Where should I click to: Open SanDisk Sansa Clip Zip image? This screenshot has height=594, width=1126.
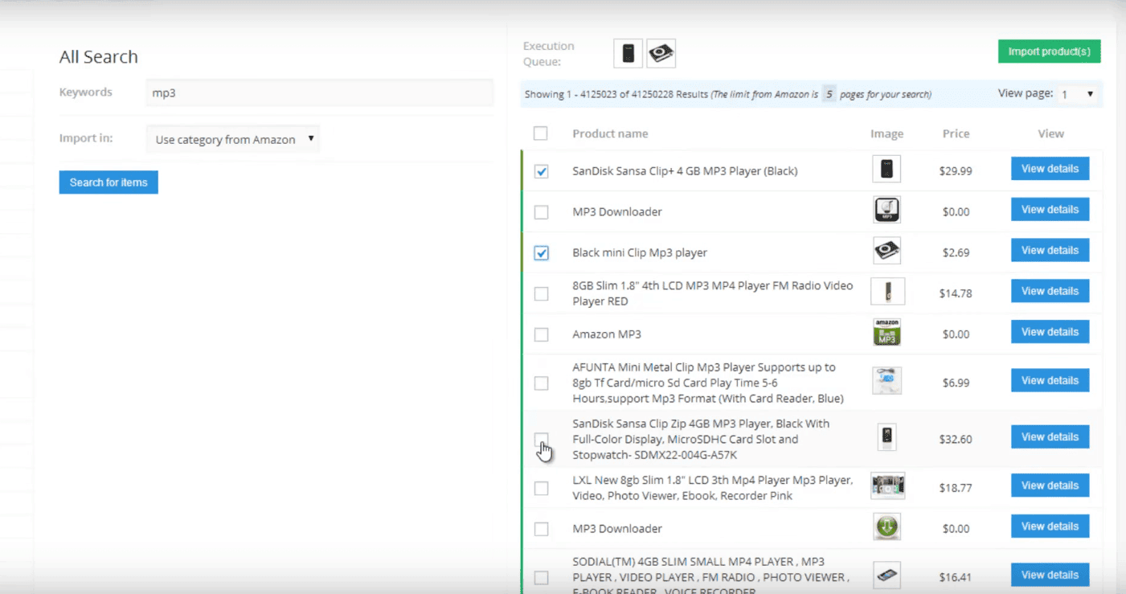coord(886,437)
